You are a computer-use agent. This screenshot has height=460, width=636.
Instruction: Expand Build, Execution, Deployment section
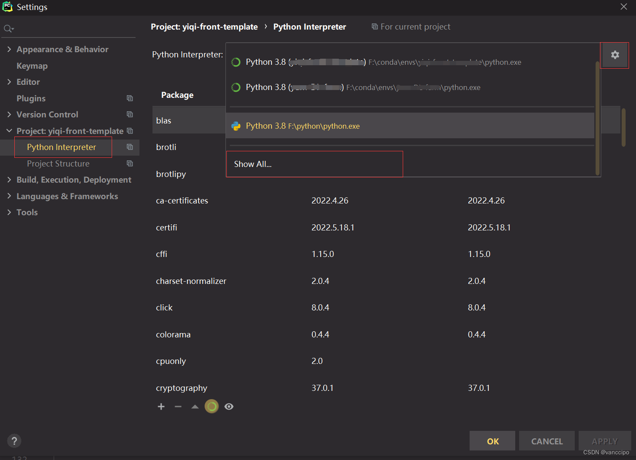9,180
